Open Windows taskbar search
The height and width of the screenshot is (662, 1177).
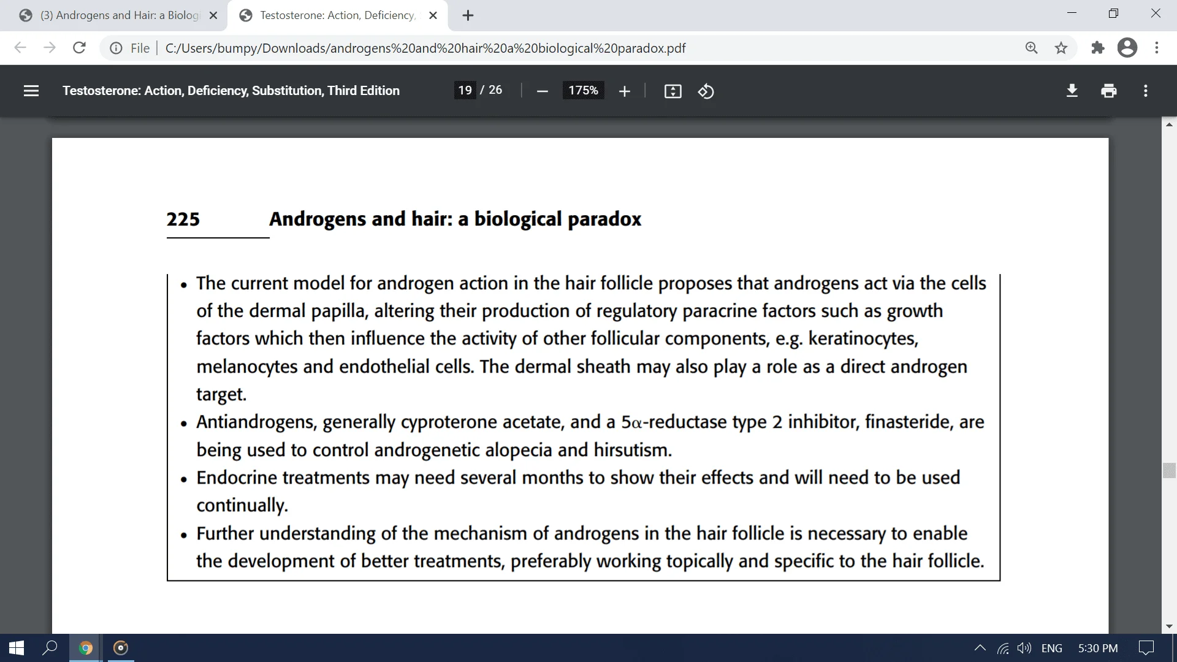[x=50, y=648]
